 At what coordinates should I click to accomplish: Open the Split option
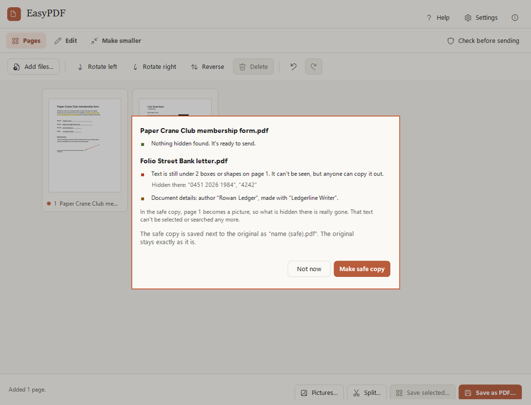(x=367, y=392)
